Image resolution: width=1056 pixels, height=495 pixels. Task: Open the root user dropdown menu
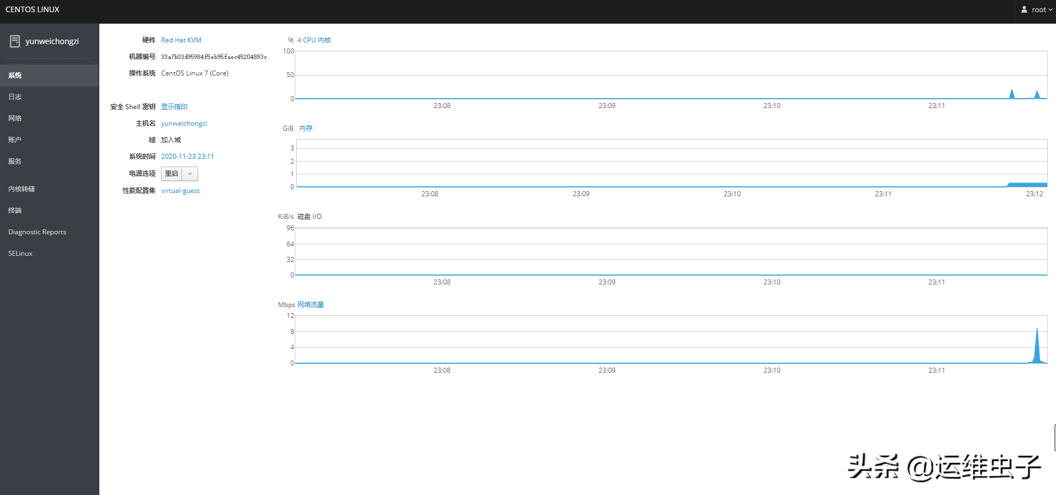coord(1037,10)
